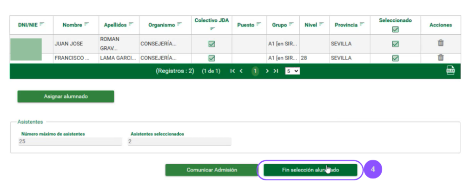Click the (1 de 1) page indicator
Image resolution: width=476 pixels, height=191 pixels.
coord(211,71)
